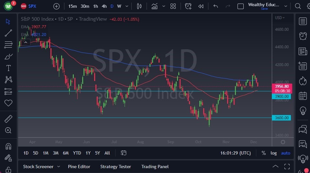Open the chart patterns tool

point(8,80)
